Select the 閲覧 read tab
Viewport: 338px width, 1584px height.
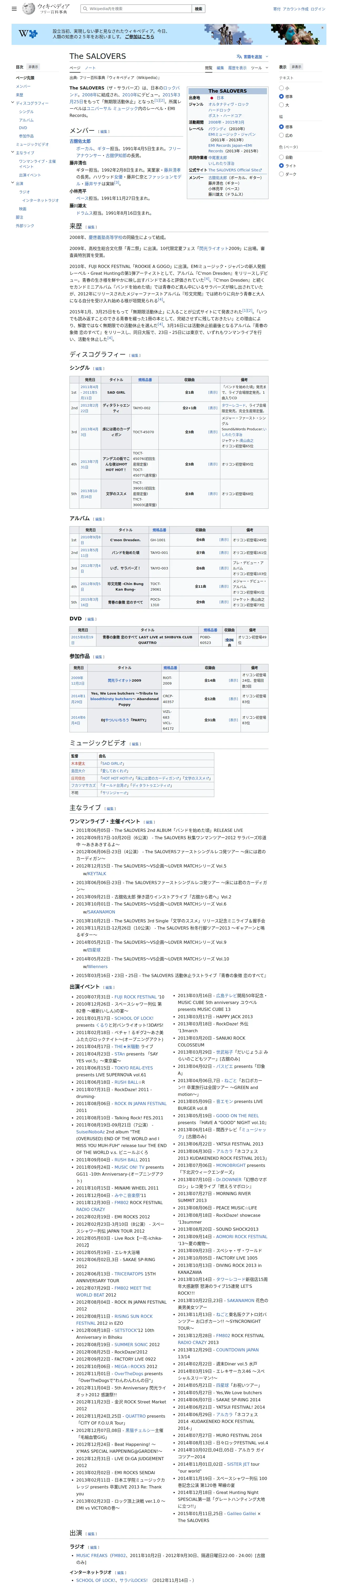(208, 68)
